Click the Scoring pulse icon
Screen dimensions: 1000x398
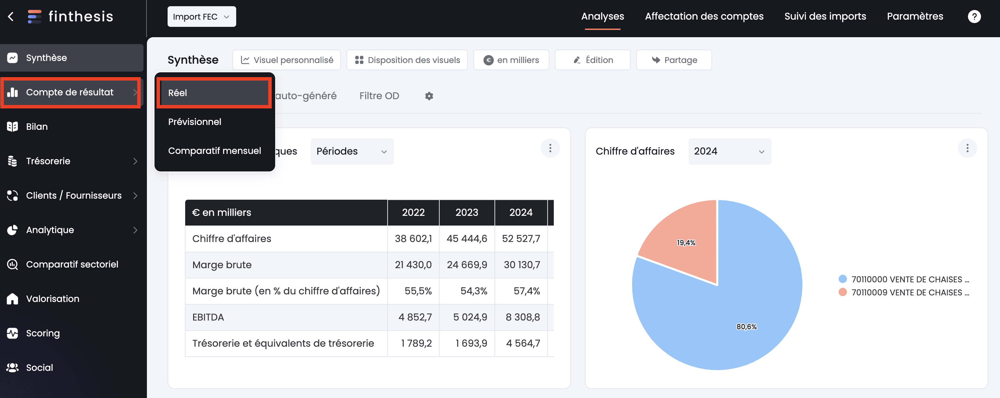[x=12, y=333]
